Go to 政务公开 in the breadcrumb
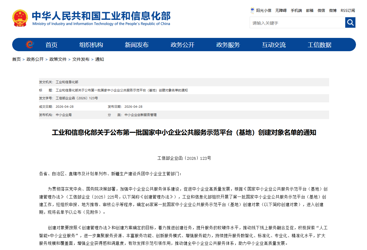367x250 pixels. [x=35, y=59]
